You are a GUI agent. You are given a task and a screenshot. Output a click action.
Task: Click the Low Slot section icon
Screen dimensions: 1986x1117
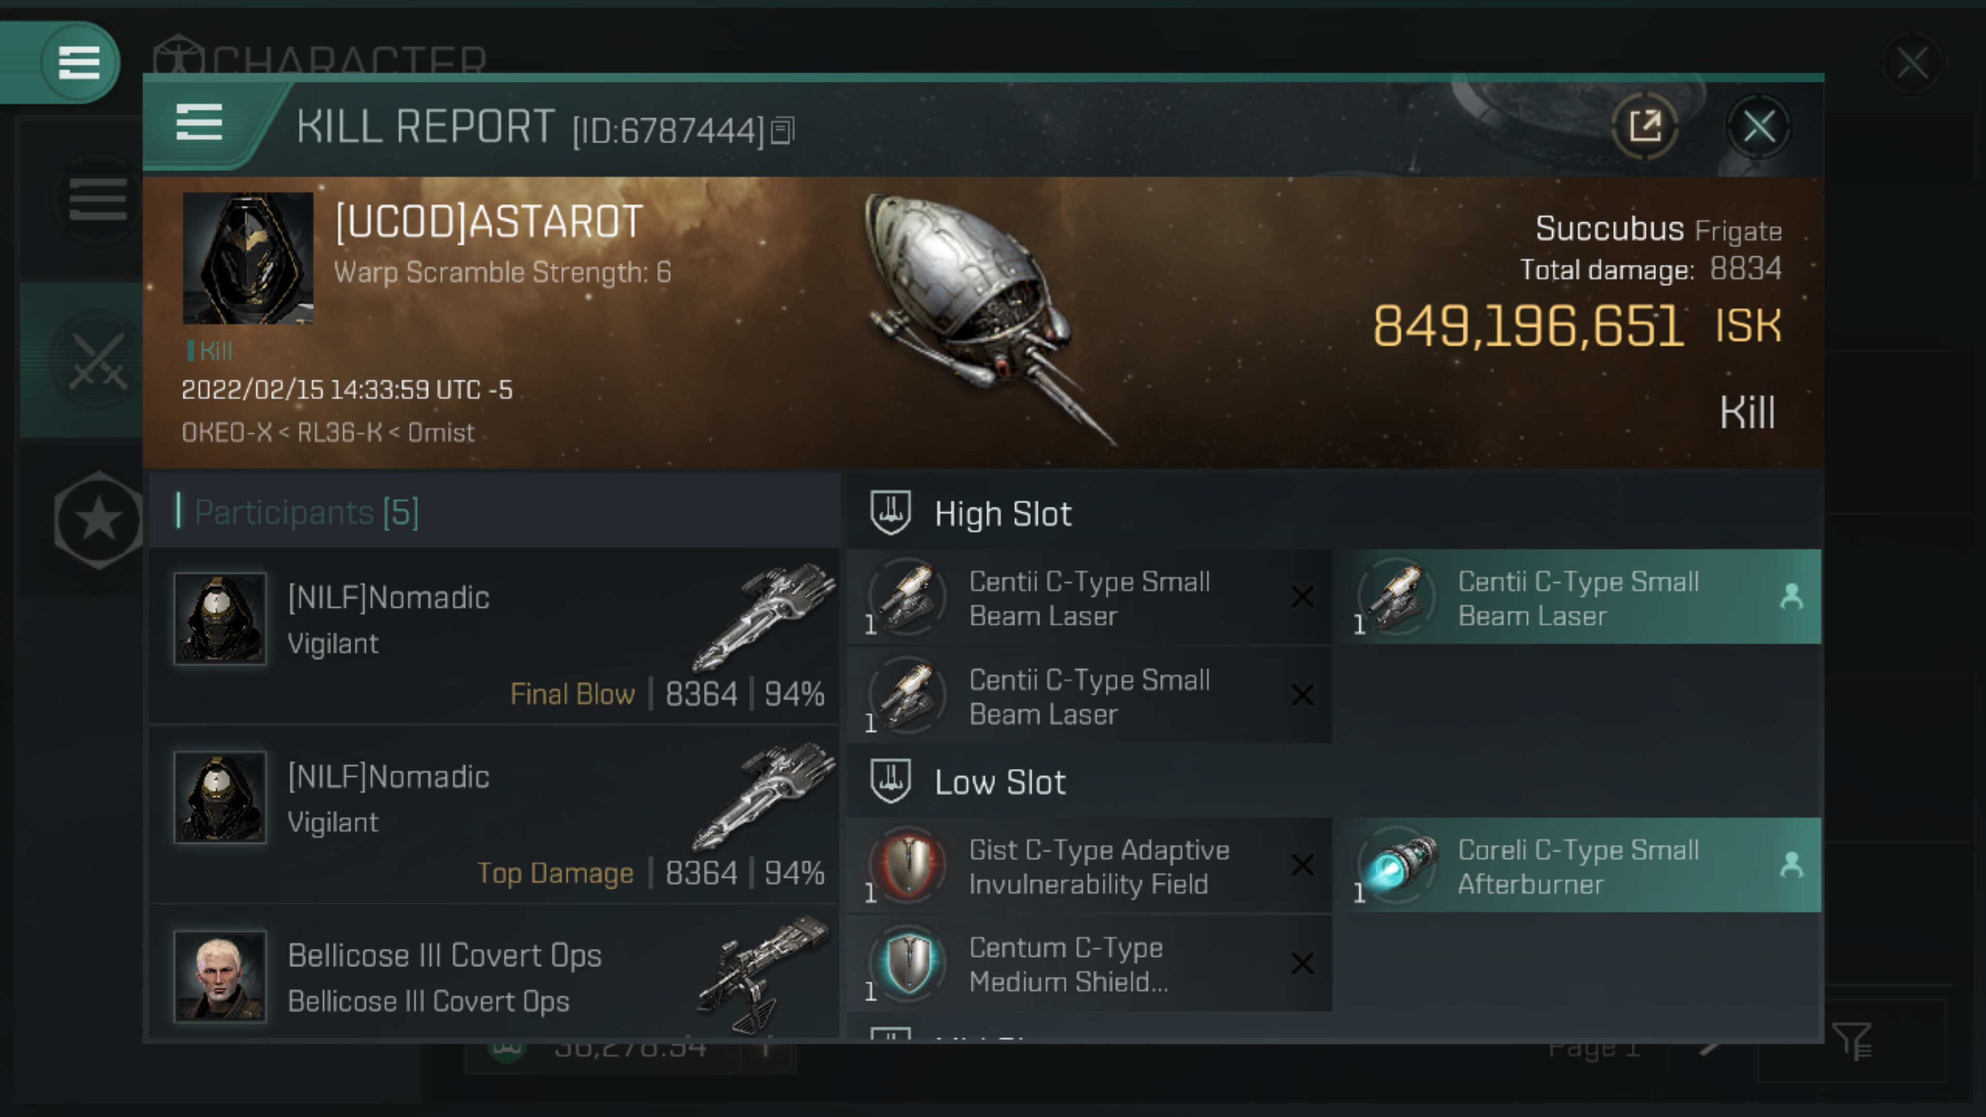(891, 782)
